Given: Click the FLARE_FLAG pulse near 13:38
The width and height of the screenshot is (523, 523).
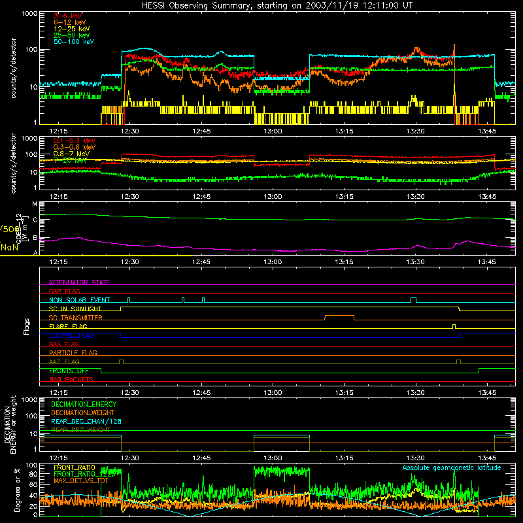Looking at the screenshot, I should pos(454,326).
